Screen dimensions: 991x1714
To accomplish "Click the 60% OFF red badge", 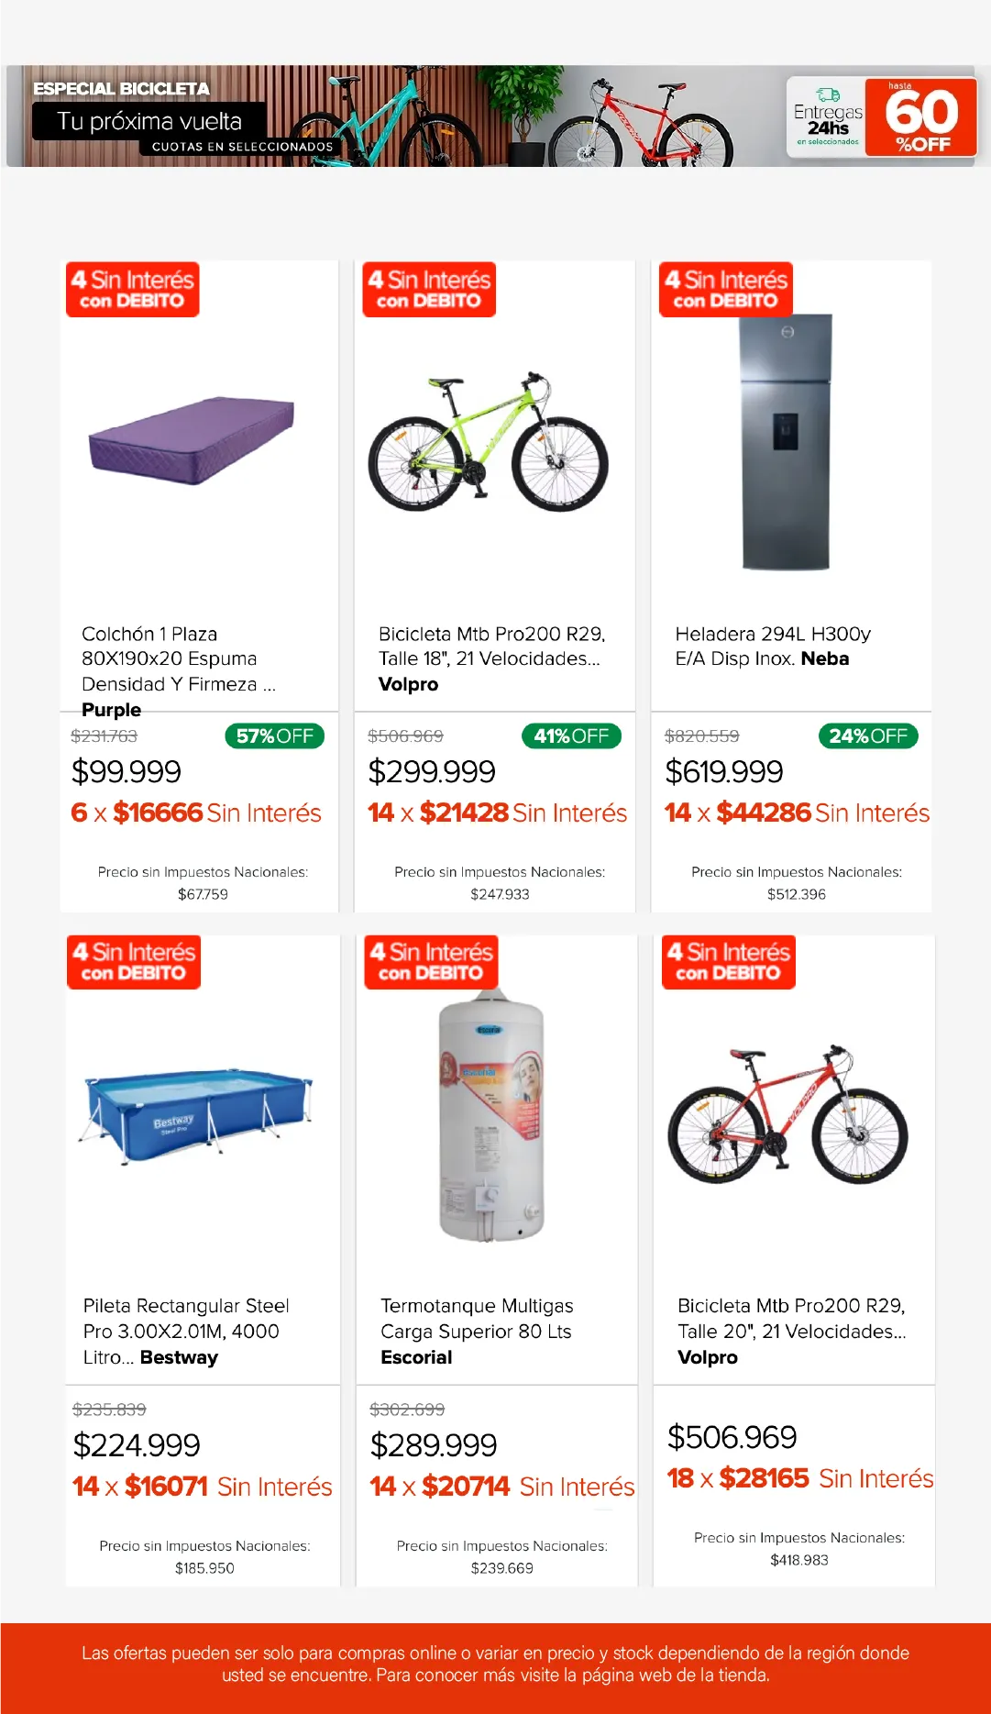I will coord(921,116).
